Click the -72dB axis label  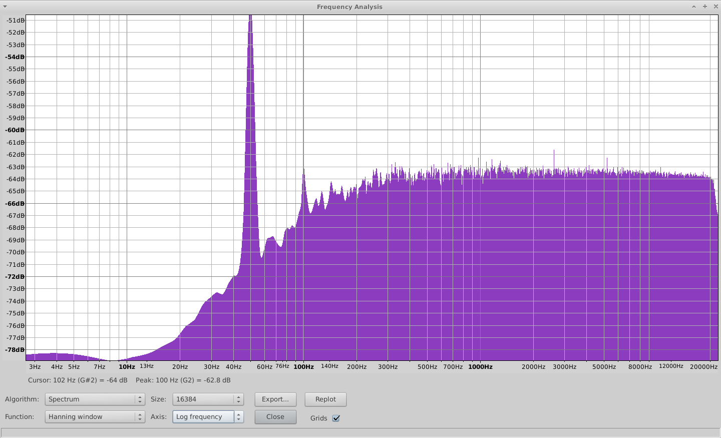(15, 277)
